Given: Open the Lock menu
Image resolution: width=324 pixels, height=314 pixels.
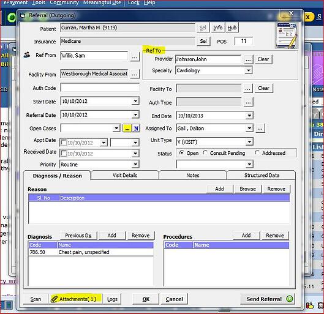Looking at the screenshot, I should [134, 2].
